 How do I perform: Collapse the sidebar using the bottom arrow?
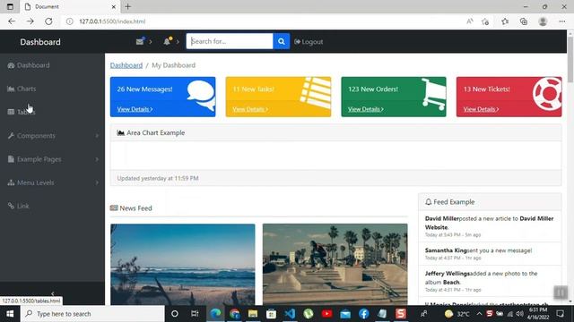click(x=52, y=293)
